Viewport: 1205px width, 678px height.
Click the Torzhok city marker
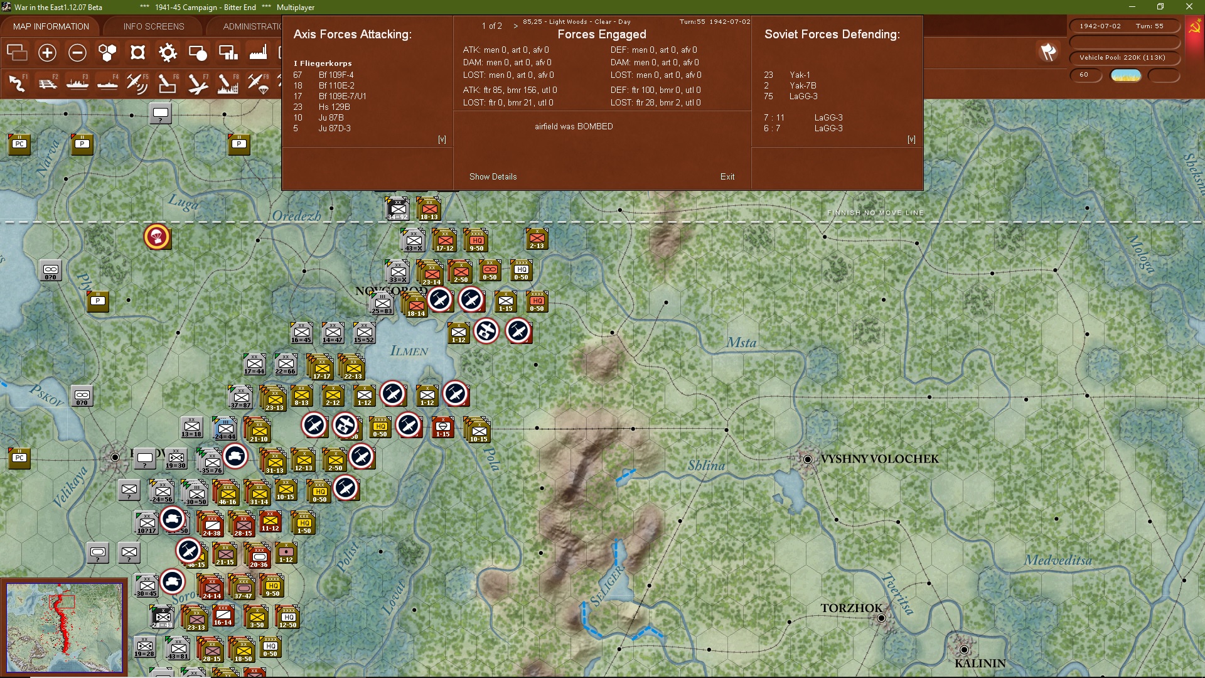(881, 618)
